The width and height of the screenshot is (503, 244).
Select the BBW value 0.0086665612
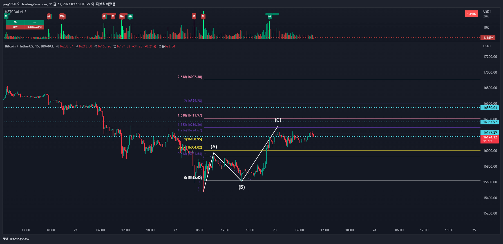(x=35, y=27)
